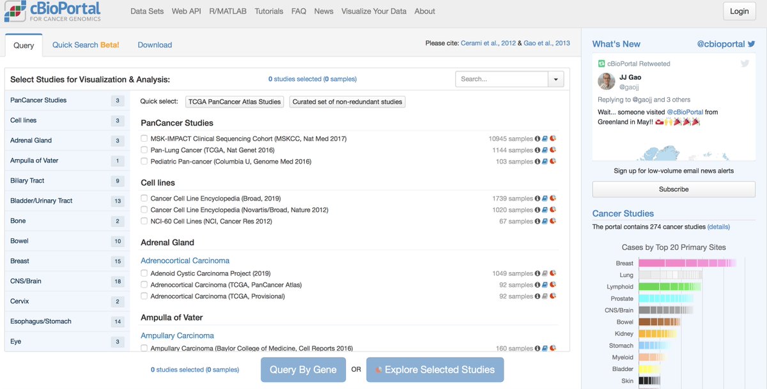Check Pan-Lung Cancer (TCGA, Nat Genet 2016)
Screen dimensions: 767x389
click(x=144, y=150)
